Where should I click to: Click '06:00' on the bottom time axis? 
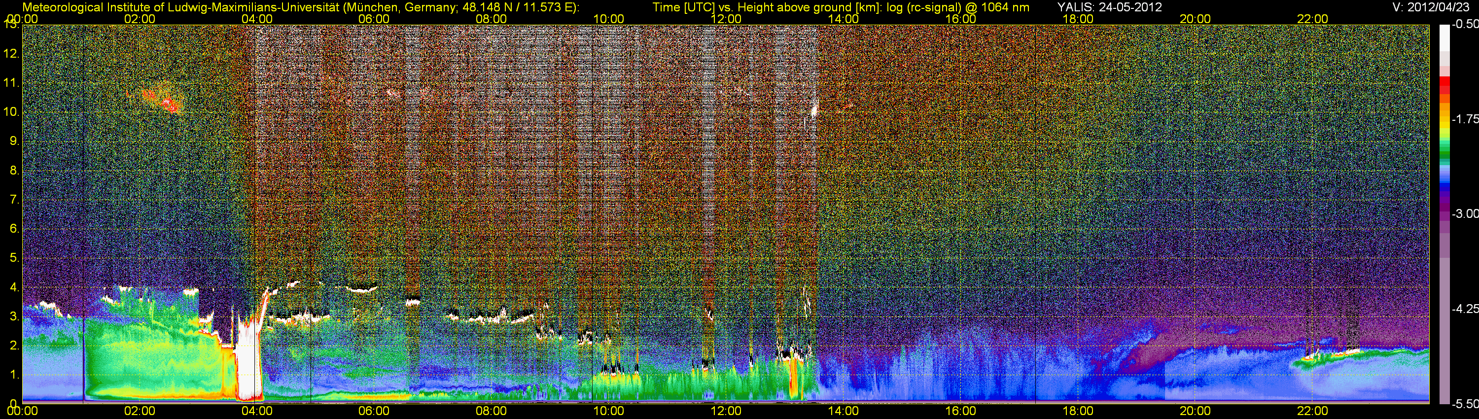tap(374, 412)
